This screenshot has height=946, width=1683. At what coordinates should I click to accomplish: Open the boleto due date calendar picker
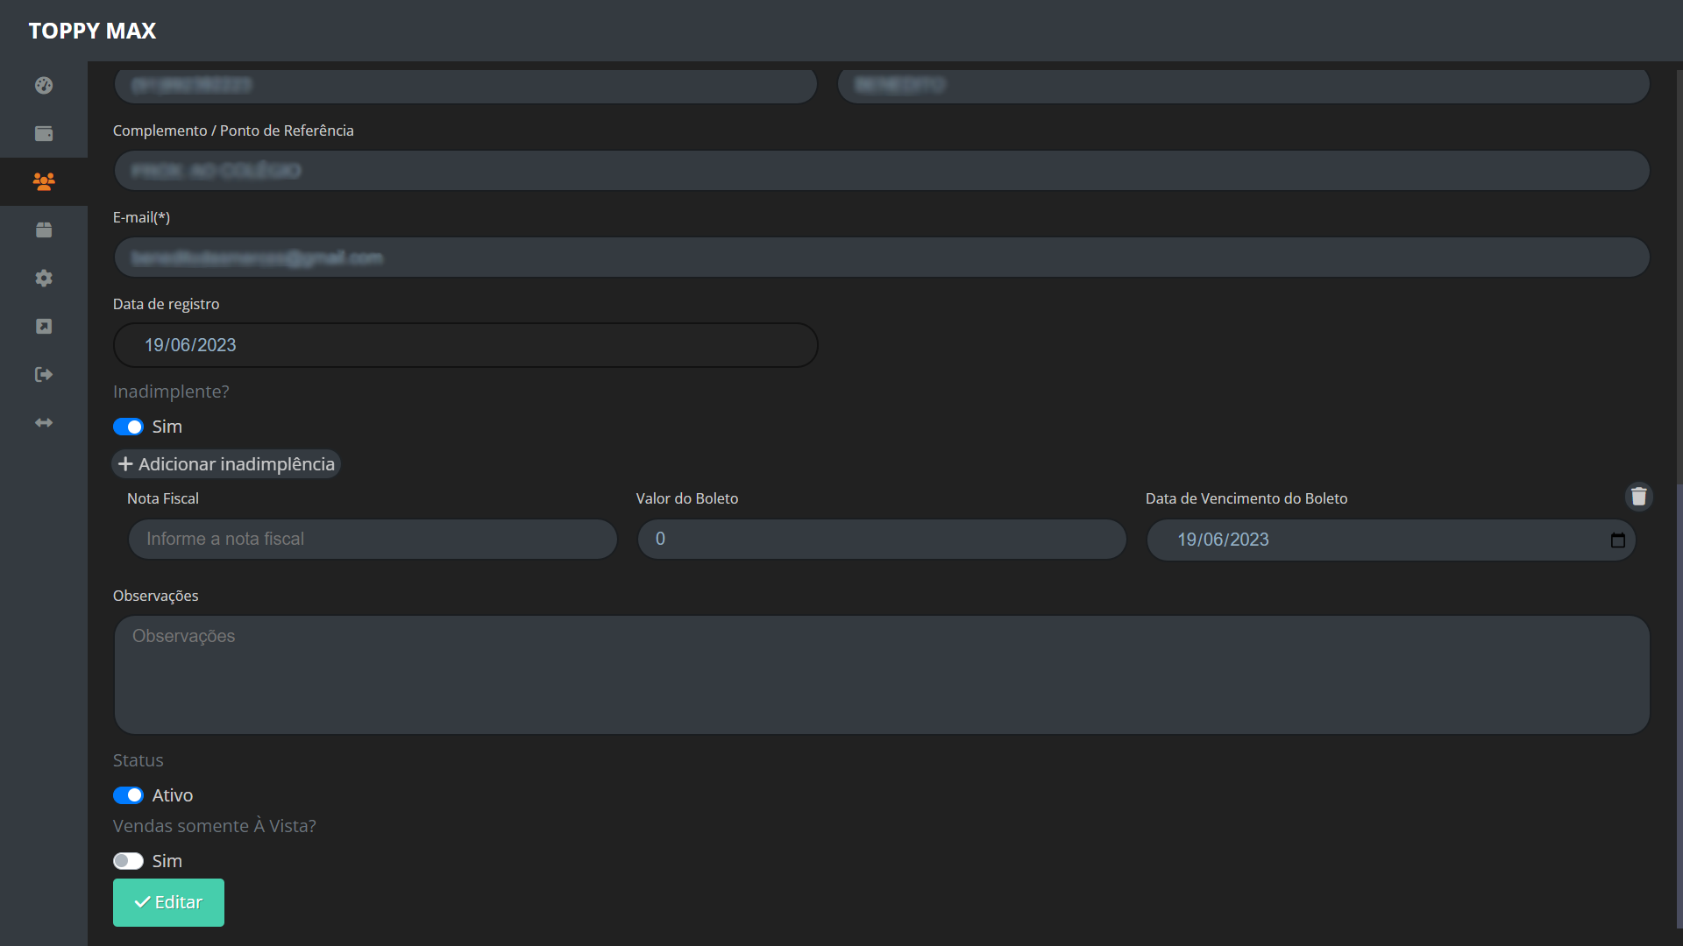(x=1617, y=540)
